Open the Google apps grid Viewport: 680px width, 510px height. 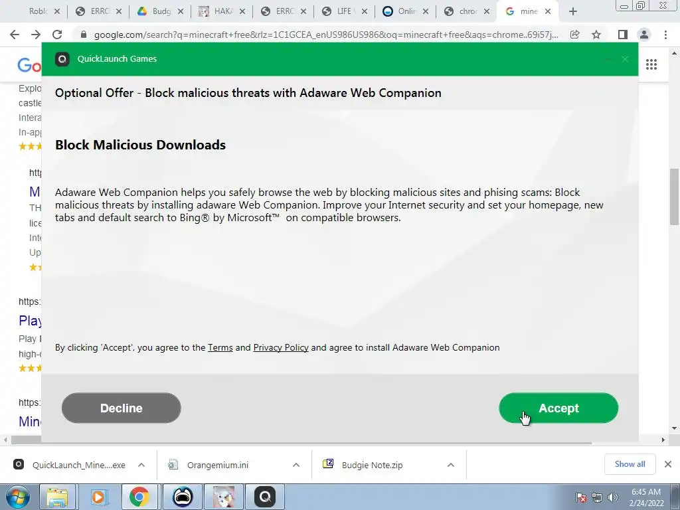(x=651, y=64)
